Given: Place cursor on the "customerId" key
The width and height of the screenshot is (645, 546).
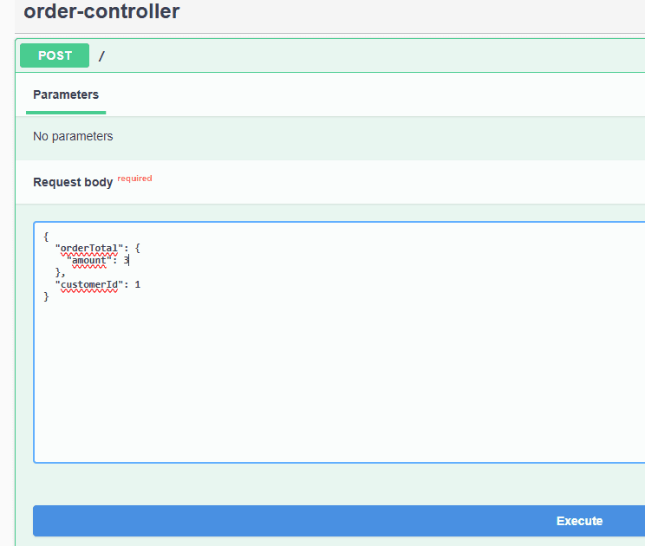Looking at the screenshot, I should tap(89, 284).
